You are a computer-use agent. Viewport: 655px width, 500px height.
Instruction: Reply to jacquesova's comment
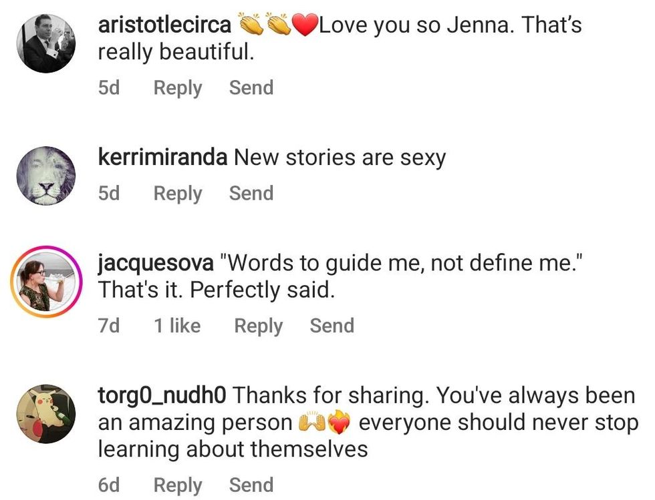pyautogui.click(x=258, y=326)
